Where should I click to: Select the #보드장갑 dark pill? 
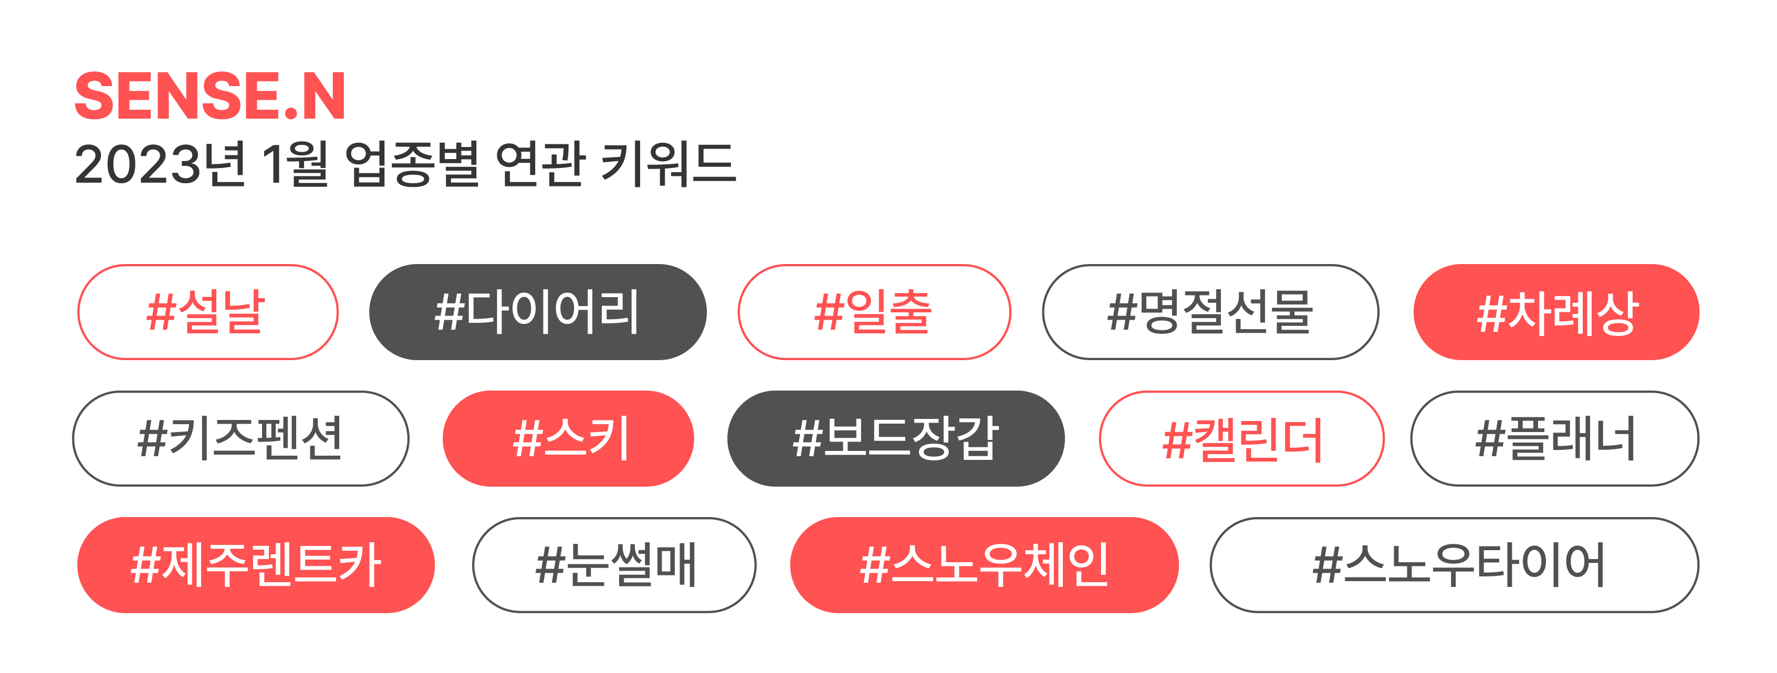(896, 438)
